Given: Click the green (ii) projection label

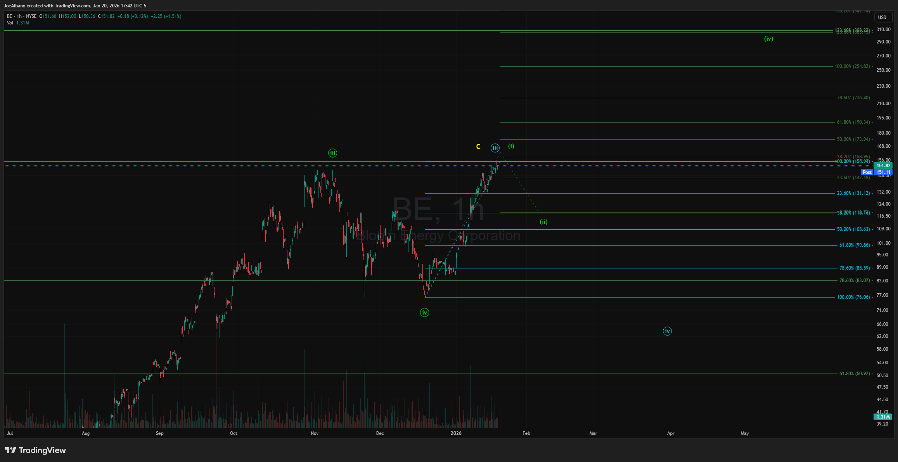Looking at the screenshot, I should (543, 222).
